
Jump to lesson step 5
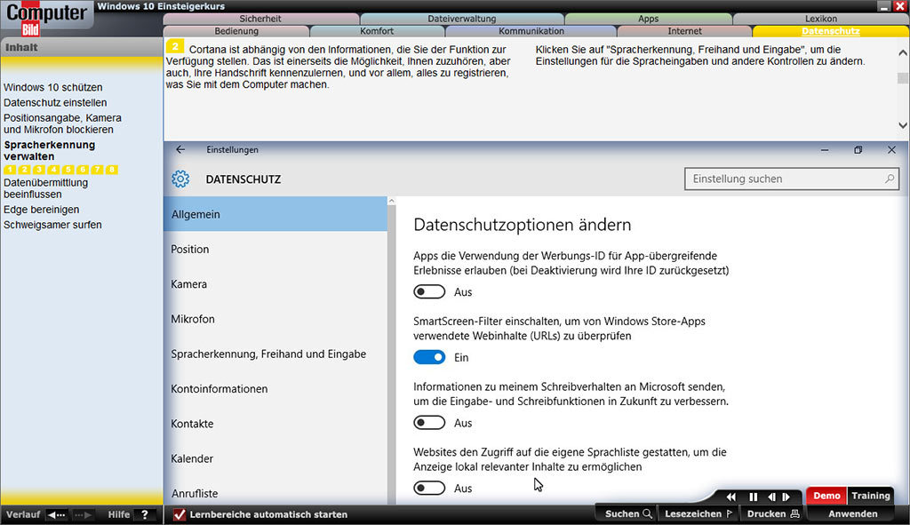[x=68, y=170]
